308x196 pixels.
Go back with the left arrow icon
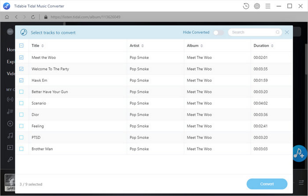click(16, 17)
